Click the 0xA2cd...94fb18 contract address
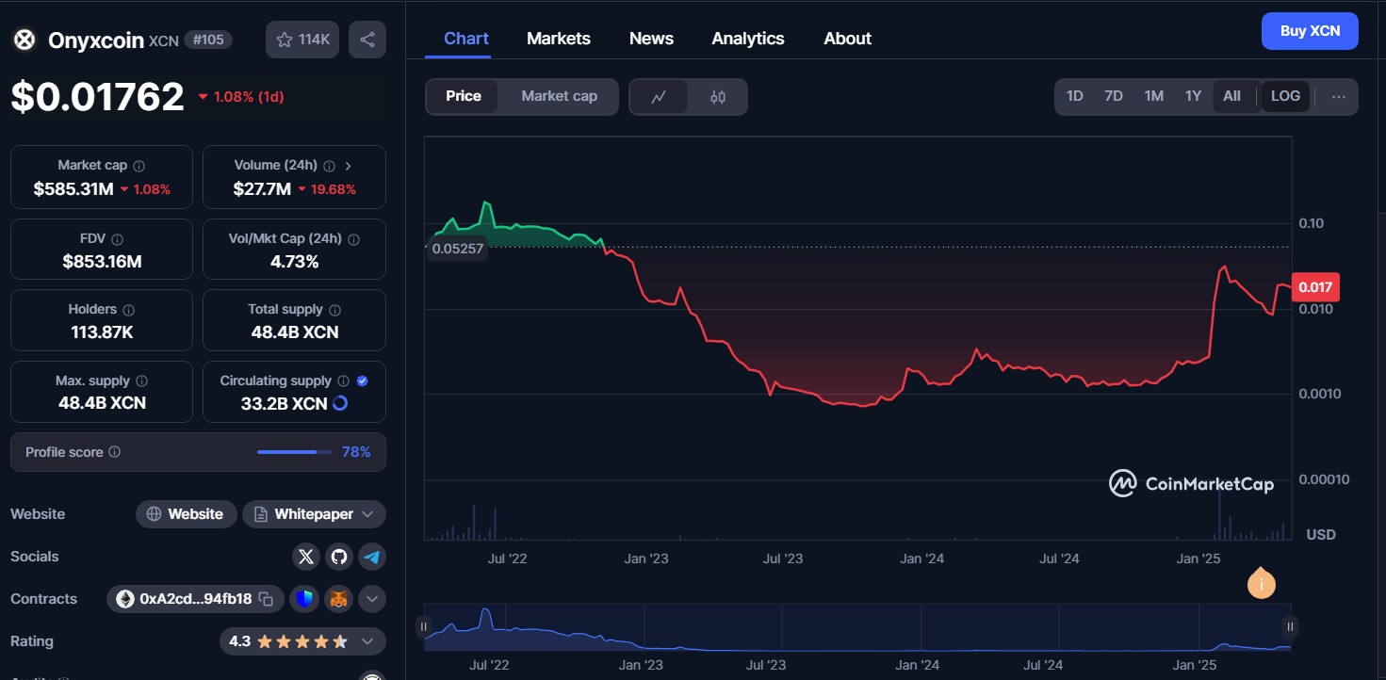 click(195, 599)
